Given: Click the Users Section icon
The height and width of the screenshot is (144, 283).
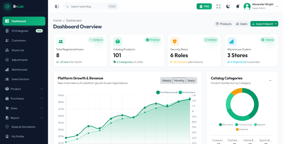Looking at the screenshot, I should (7, 79).
